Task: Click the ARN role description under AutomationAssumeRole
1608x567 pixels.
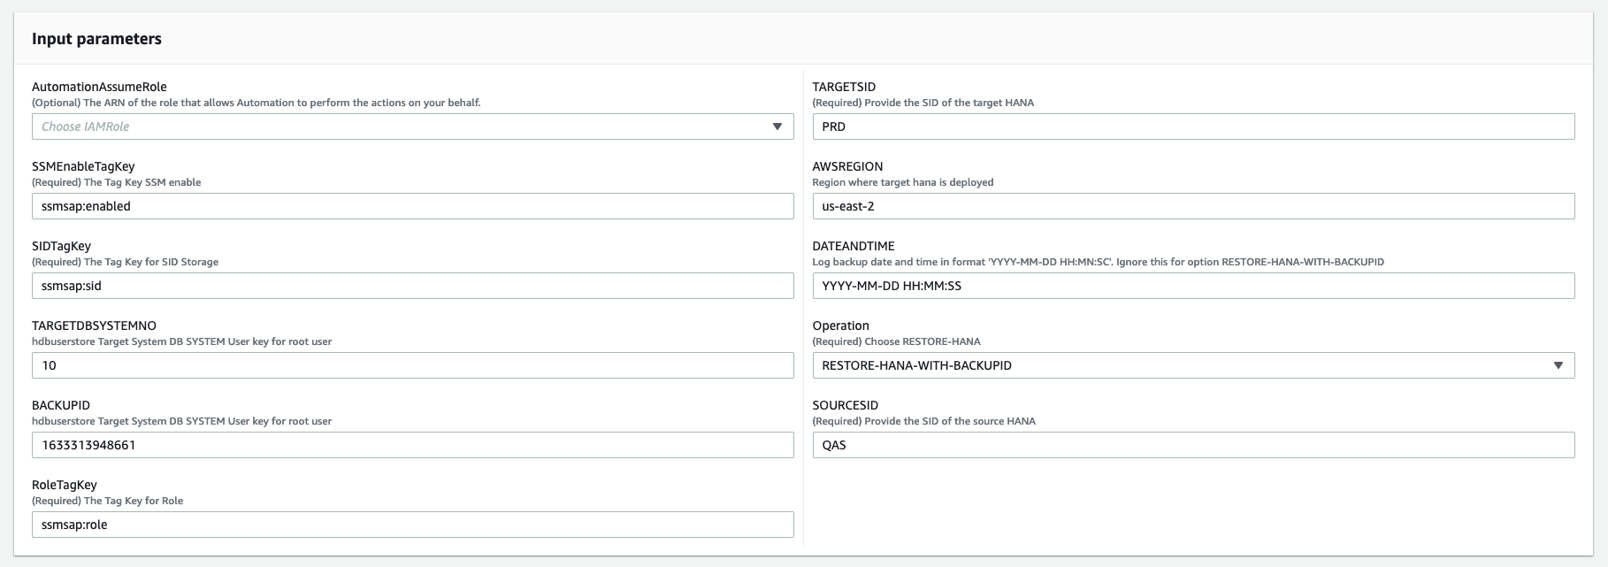Action: tap(257, 103)
